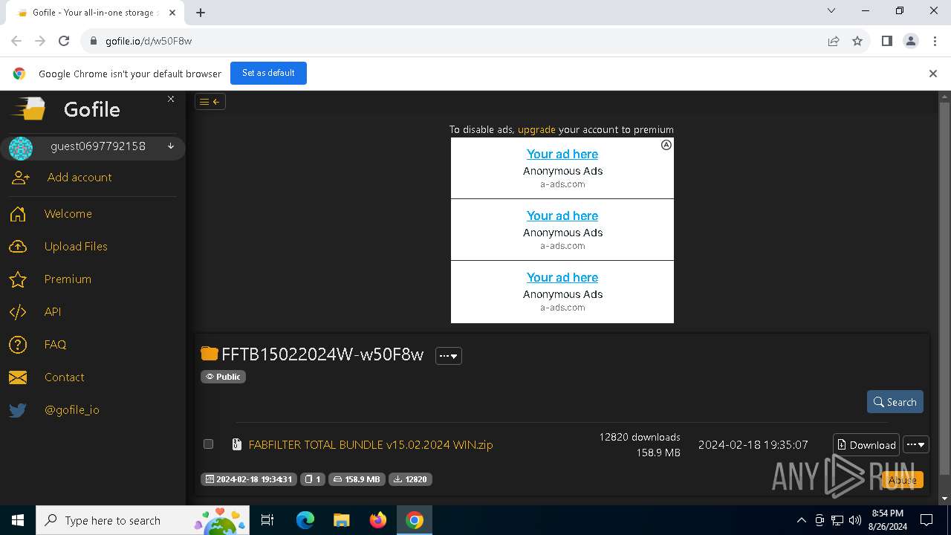This screenshot has width=951, height=535.
Task: Click the taskbar search box
Action: point(143,520)
